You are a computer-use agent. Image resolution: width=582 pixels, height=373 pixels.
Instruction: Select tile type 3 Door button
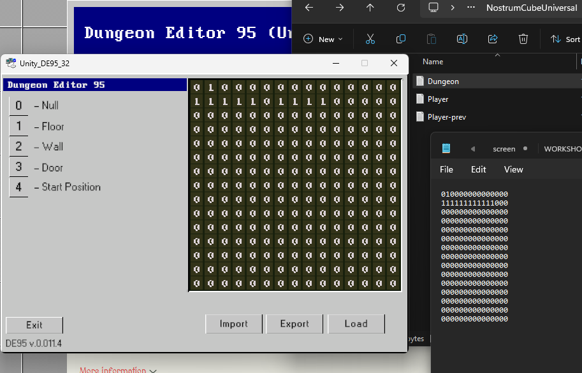coord(18,167)
